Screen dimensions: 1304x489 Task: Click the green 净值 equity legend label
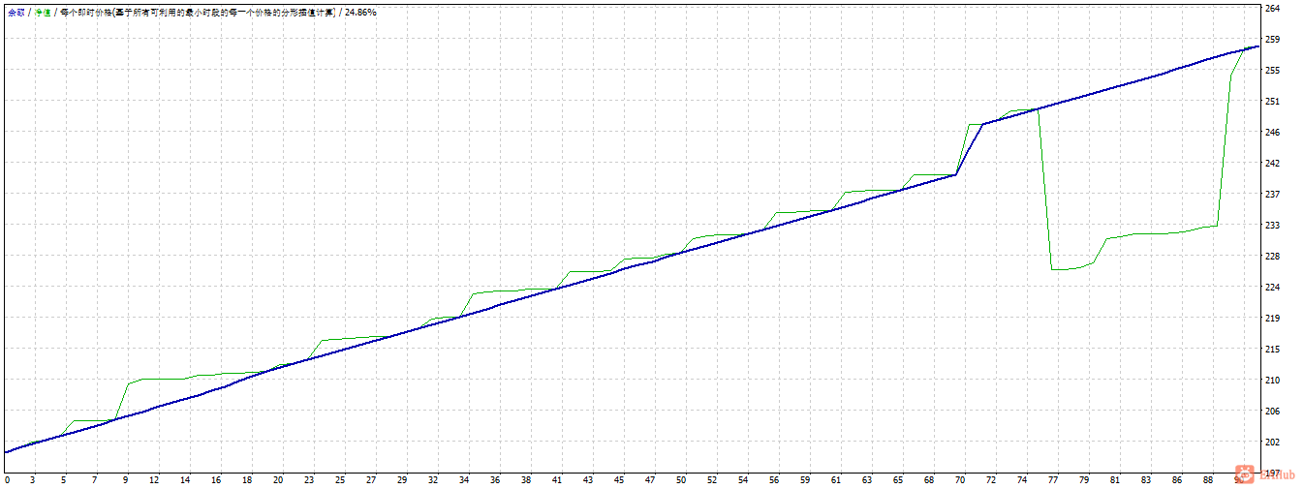tap(43, 13)
